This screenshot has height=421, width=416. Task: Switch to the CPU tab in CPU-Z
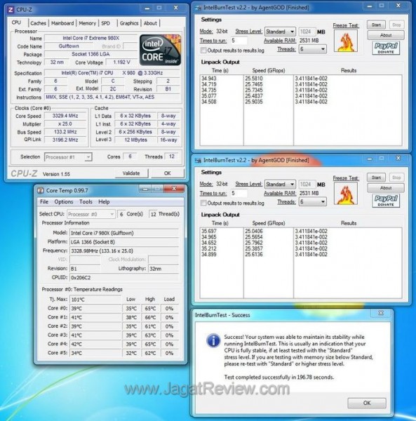16,22
